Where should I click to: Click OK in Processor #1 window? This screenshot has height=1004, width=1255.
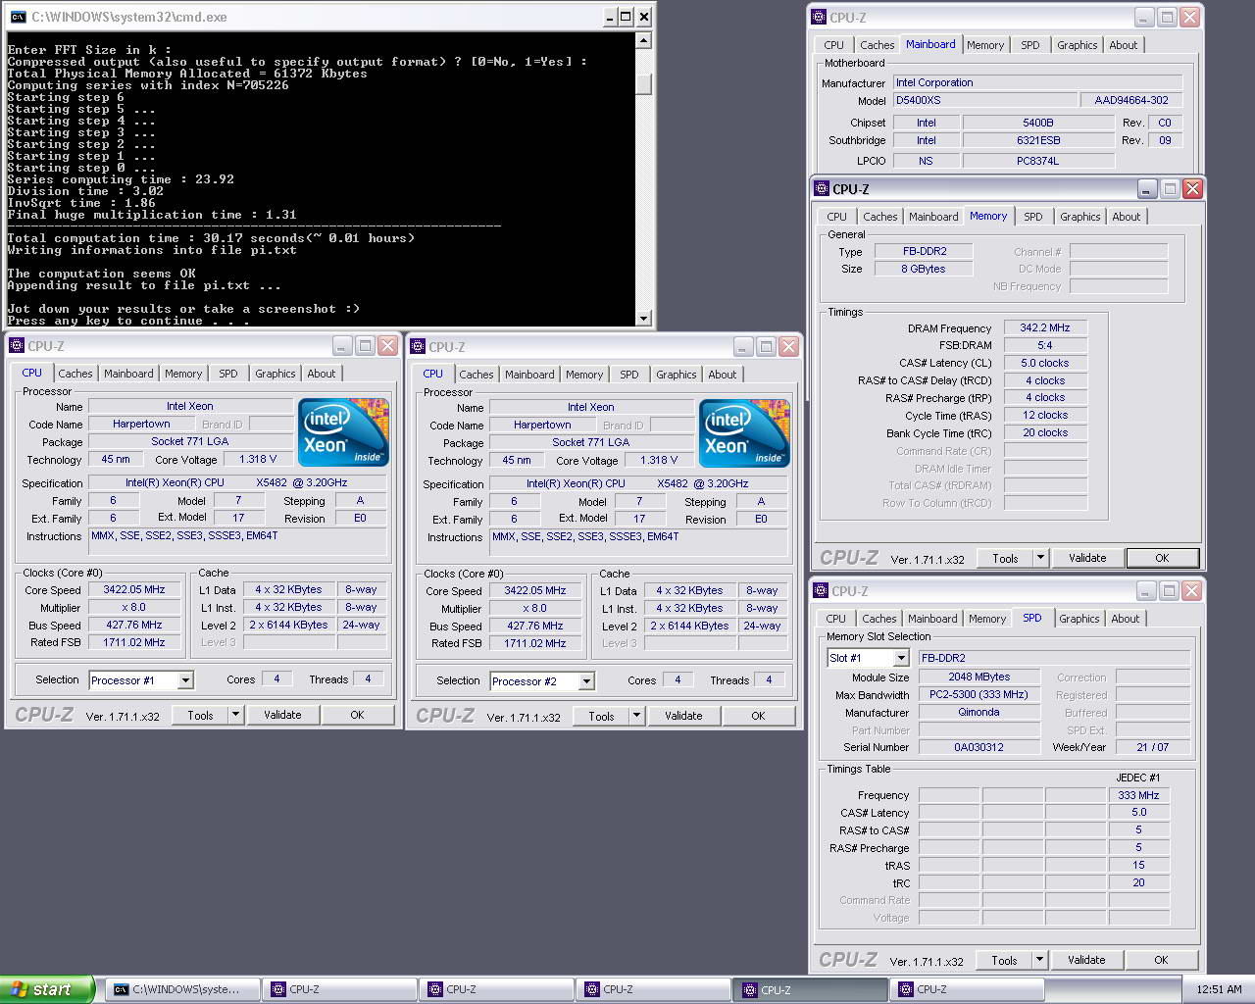[x=357, y=715]
